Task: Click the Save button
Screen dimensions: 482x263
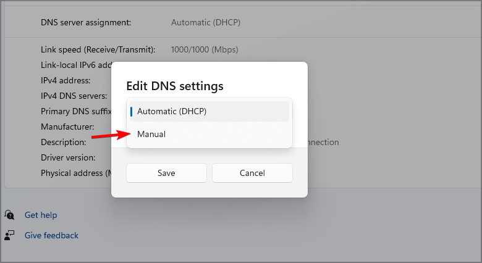Action: pyautogui.click(x=166, y=173)
